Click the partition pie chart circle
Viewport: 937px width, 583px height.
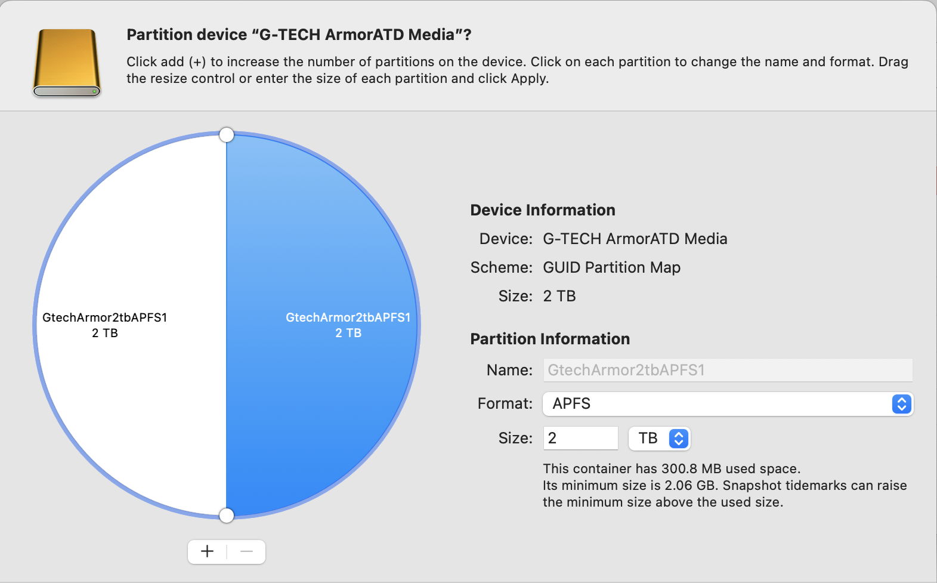tap(227, 325)
